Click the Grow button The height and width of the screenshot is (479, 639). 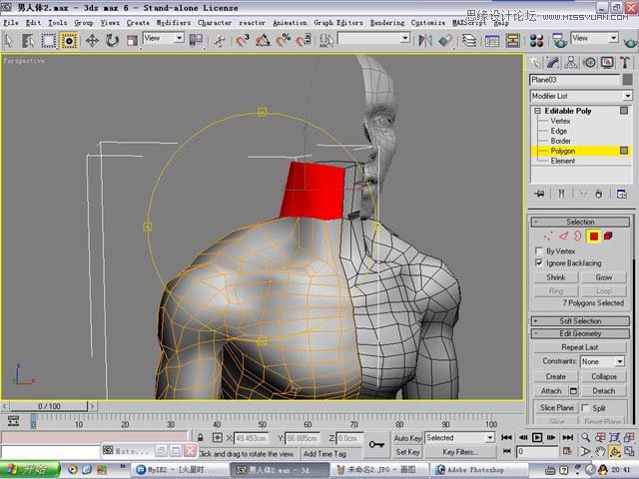coord(603,277)
